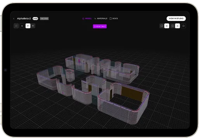Click the page-shaped icon at right toolbar end
Image resolution: width=200 pixels, height=140 pixels.
[x=183, y=26]
